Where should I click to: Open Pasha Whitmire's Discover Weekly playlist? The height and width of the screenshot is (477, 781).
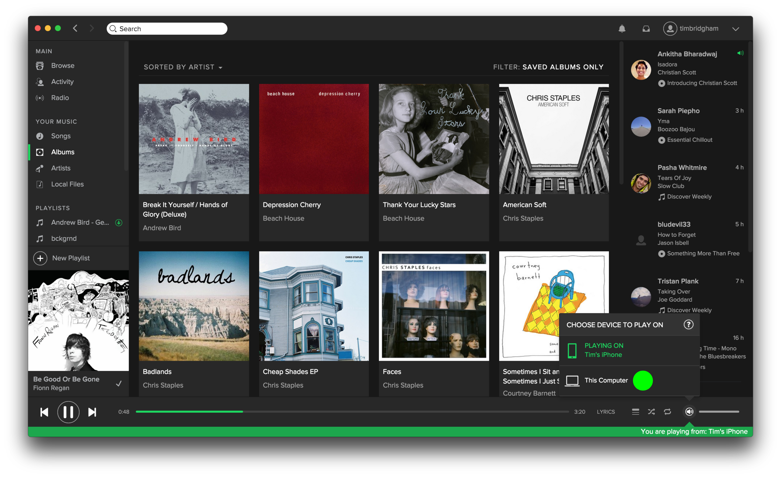click(x=689, y=197)
